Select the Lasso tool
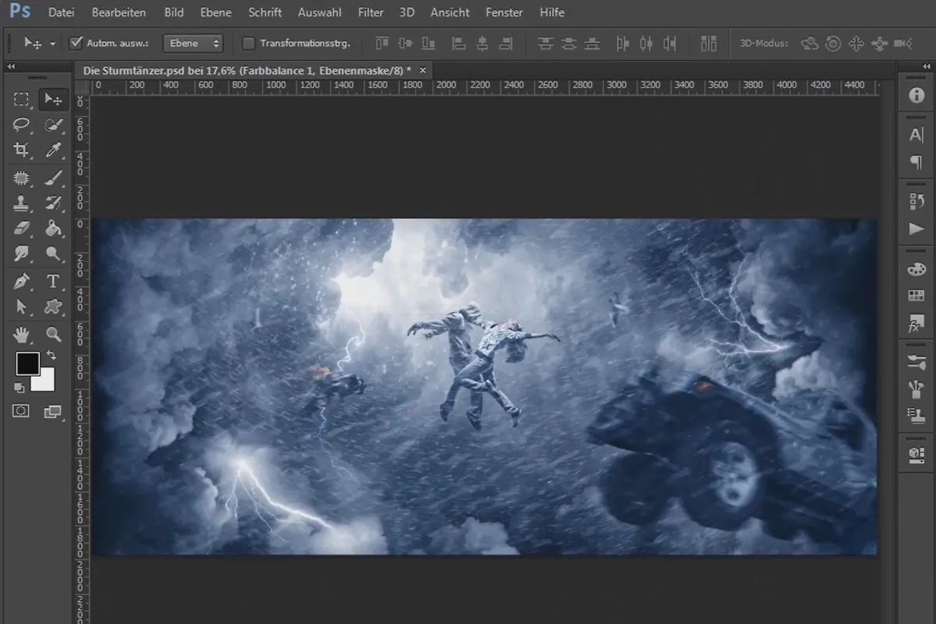The image size is (936, 624). 21,125
